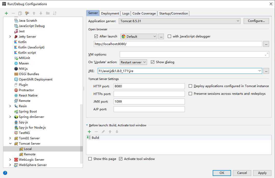Click Cancel button

242,173
